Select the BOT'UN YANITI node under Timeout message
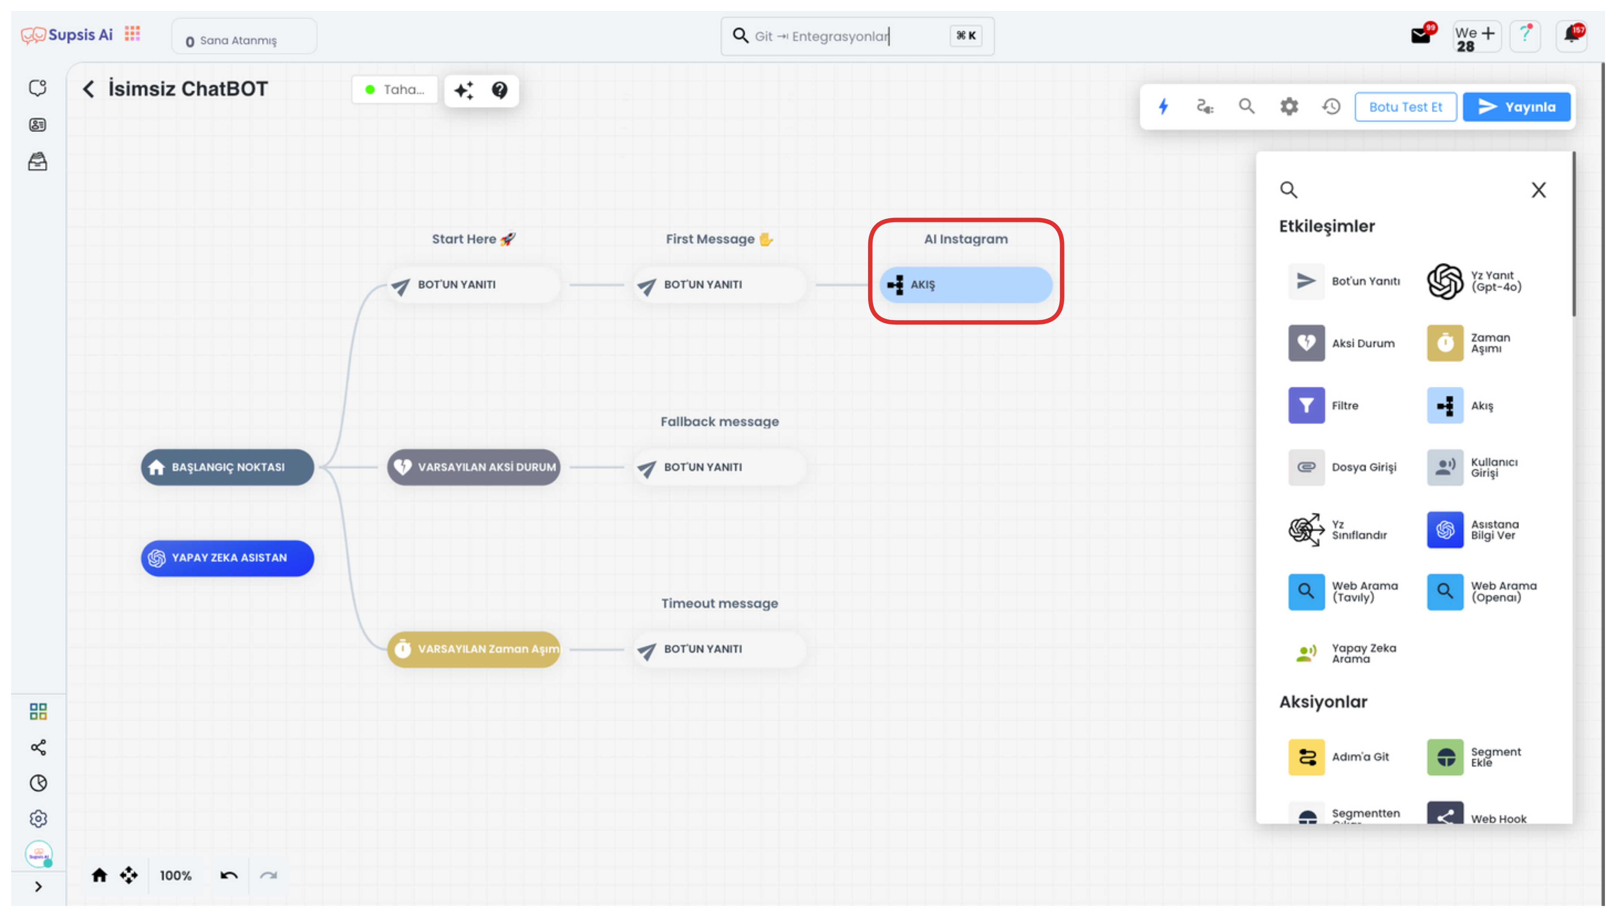The height and width of the screenshot is (917, 1616). pos(719,649)
